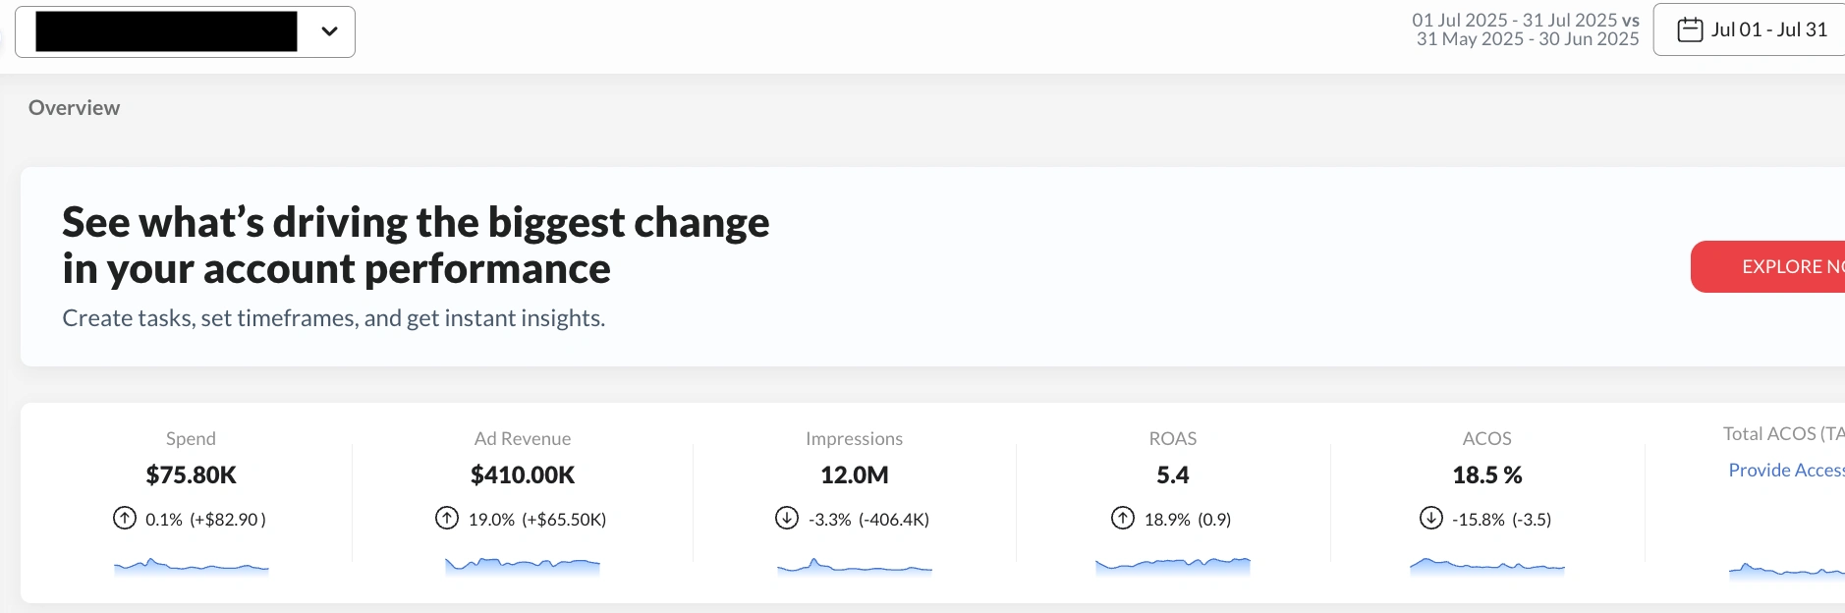Click the Spend up-arrow trend icon
Image resolution: width=1845 pixels, height=613 pixels.
(x=125, y=518)
